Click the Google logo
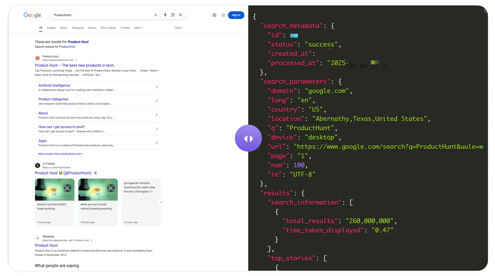Viewport: 495px width, 276px height. point(32,15)
